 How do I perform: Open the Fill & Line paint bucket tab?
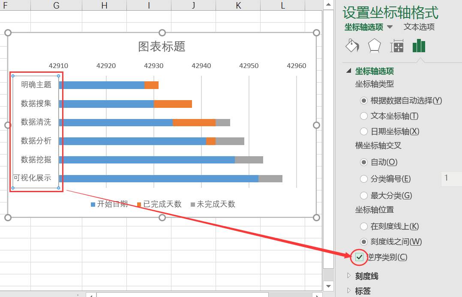tap(352, 46)
